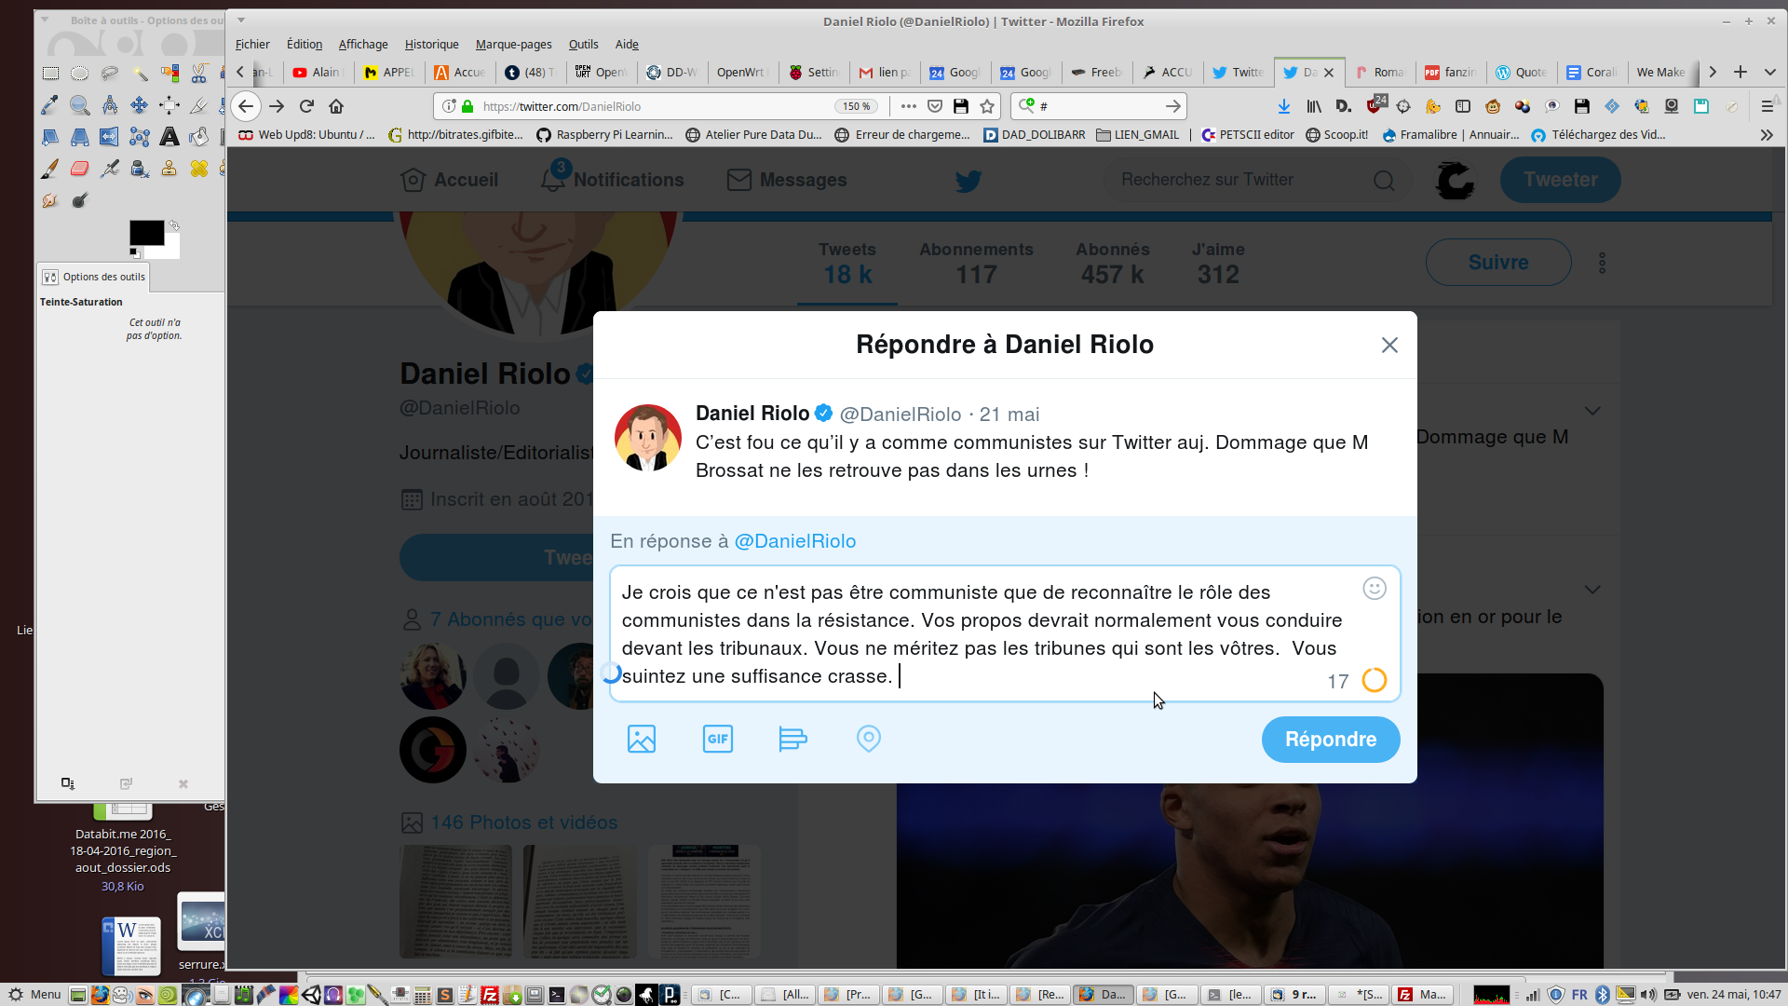Click the GIMP foreground color swatch
The width and height of the screenshot is (1788, 1006).
pyautogui.click(x=145, y=233)
